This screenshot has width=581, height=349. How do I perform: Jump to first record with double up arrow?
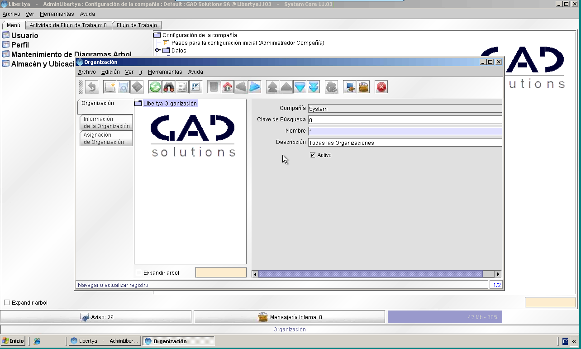(x=273, y=86)
